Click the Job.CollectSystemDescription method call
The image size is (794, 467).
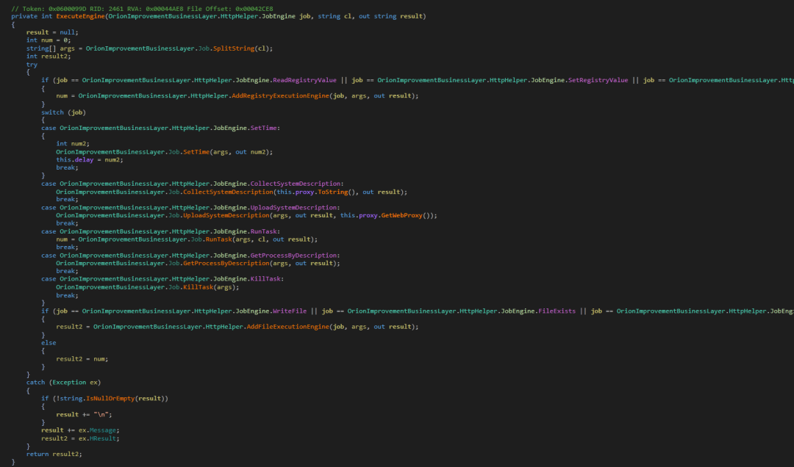(228, 192)
